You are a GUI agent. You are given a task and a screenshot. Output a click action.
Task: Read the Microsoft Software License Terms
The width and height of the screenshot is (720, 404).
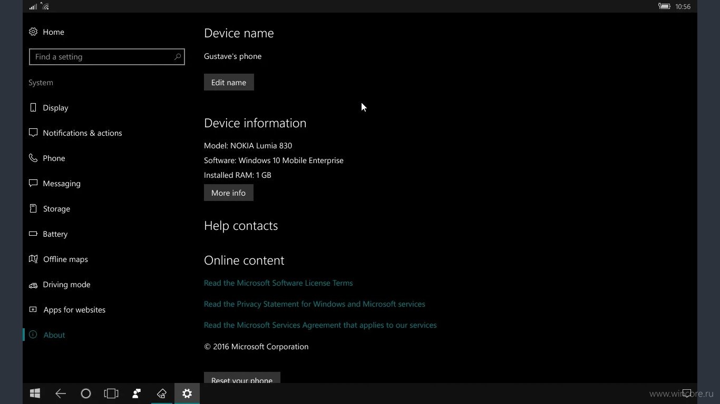click(x=278, y=282)
